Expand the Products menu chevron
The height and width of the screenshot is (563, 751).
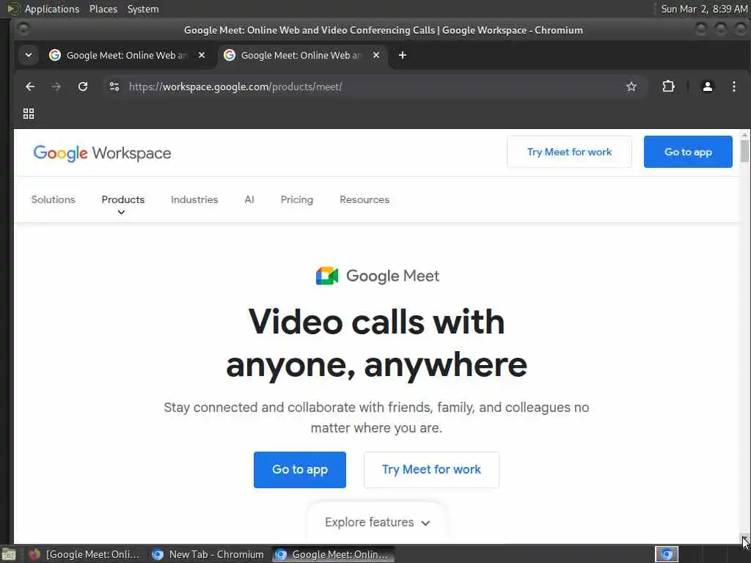(121, 212)
